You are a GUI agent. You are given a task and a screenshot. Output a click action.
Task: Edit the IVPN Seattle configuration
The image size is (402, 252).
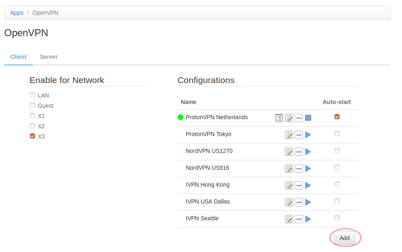(x=289, y=219)
